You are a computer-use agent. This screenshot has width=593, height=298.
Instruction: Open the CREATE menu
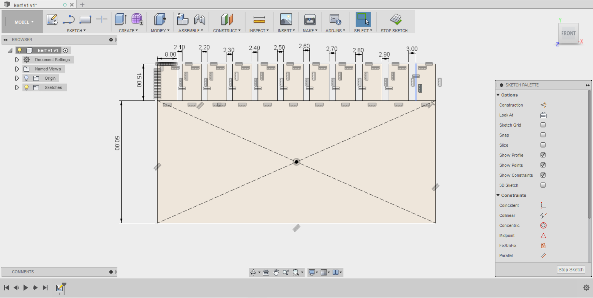coord(128,31)
